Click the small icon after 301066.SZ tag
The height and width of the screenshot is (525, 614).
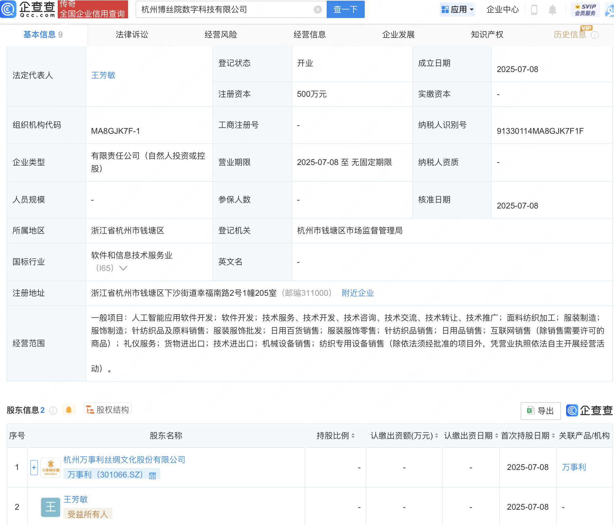pyautogui.click(x=152, y=476)
